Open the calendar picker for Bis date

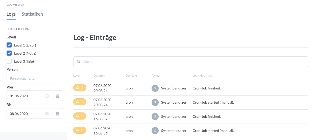[57, 114]
